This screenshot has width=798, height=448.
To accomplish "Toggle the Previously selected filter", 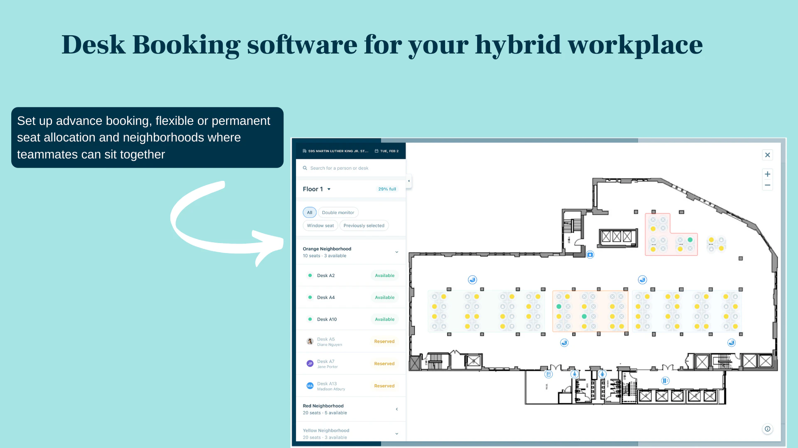I will click(364, 225).
